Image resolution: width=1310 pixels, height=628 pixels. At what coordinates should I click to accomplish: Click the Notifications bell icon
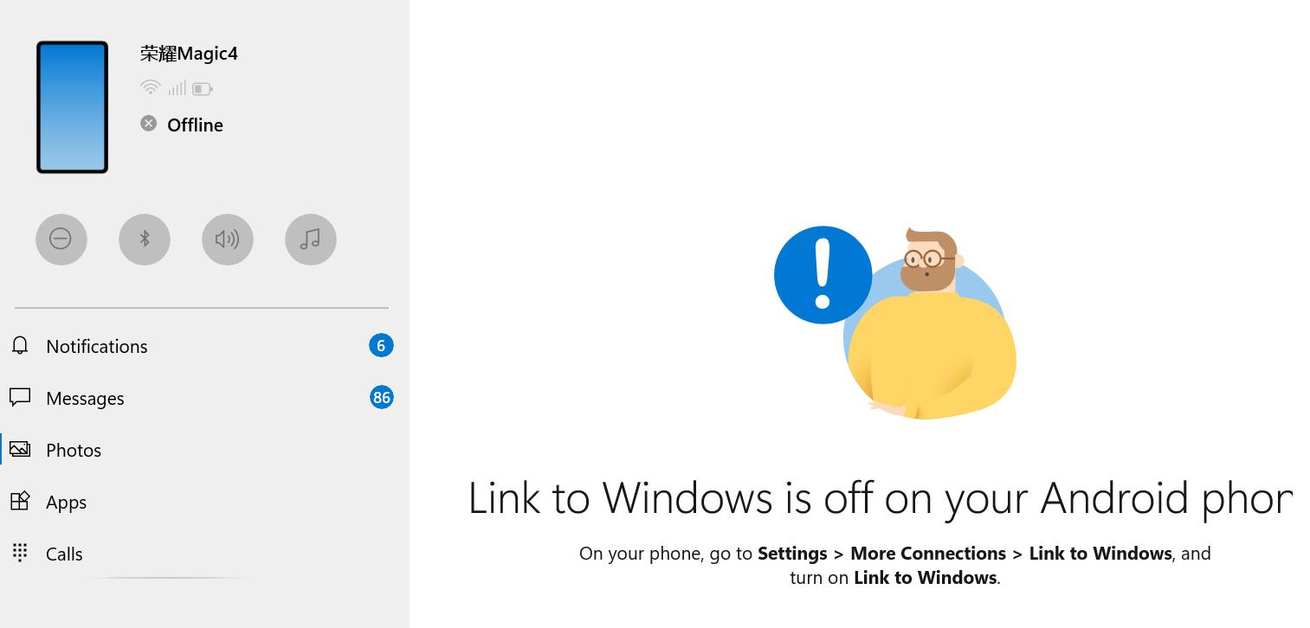[20, 346]
